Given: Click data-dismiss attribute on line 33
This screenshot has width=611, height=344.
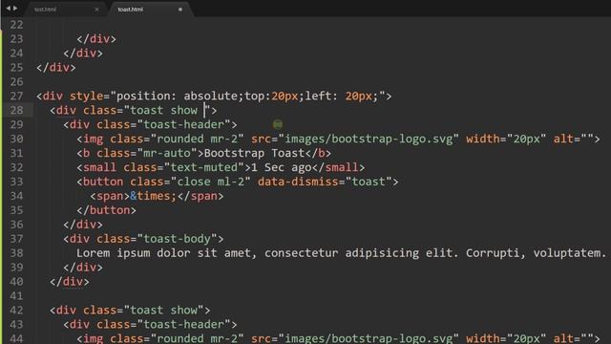Looking at the screenshot, I should [298, 182].
